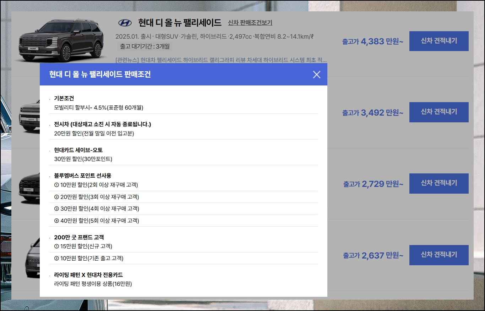This screenshot has height=311, width=485.
Task: Click 신차 견적내기 beside 출고가 3,492 만원
Action: pos(439,112)
